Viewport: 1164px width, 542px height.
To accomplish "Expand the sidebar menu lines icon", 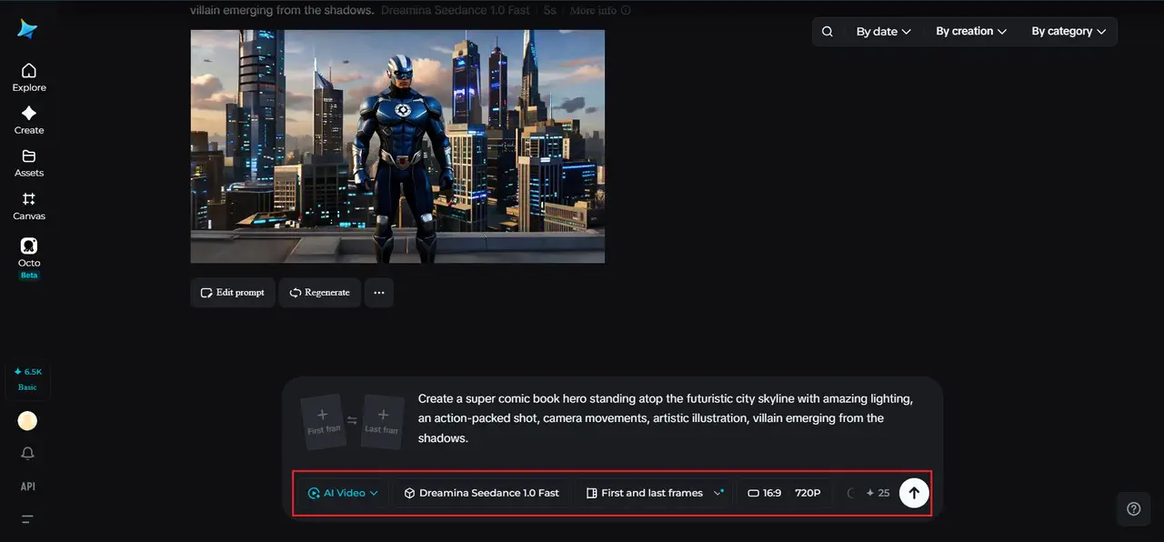I will [28, 519].
